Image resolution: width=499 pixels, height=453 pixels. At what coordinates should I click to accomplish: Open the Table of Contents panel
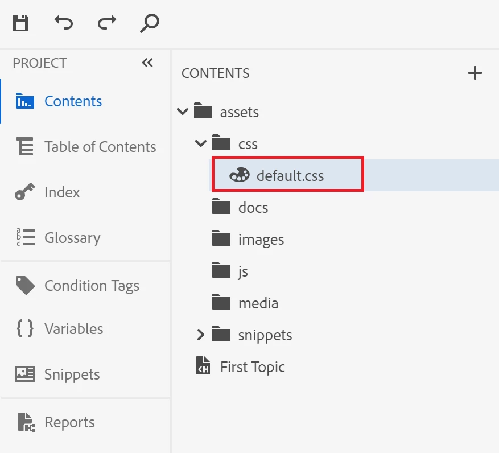100,147
